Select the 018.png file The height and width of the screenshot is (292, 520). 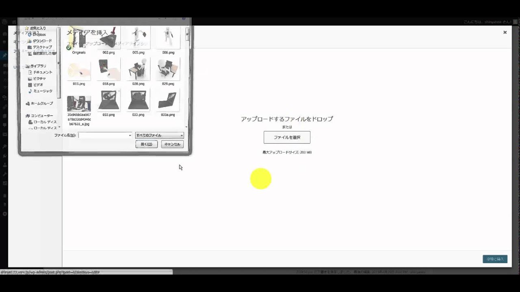pyautogui.click(x=108, y=72)
